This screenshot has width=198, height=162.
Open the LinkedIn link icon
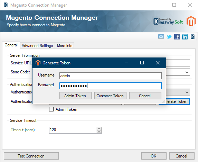[x=185, y=37]
